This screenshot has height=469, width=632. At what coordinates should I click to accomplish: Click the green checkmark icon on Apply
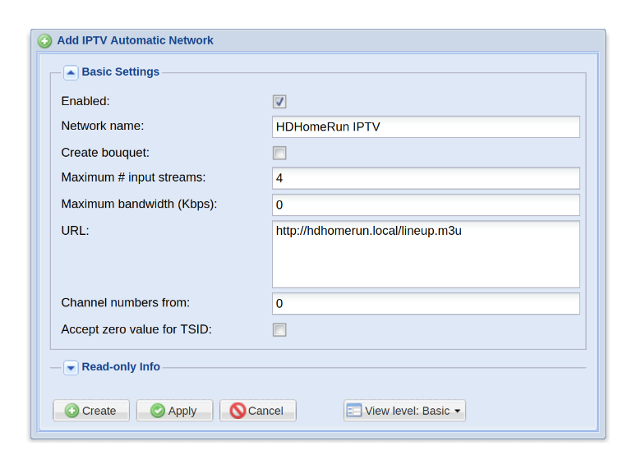pos(158,411)
